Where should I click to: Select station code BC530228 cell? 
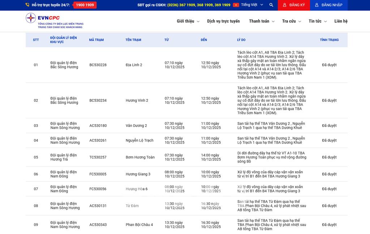click(98, 65)
